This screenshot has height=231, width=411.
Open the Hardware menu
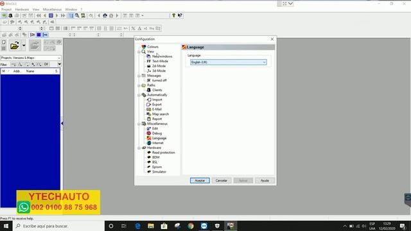point(22,10)
